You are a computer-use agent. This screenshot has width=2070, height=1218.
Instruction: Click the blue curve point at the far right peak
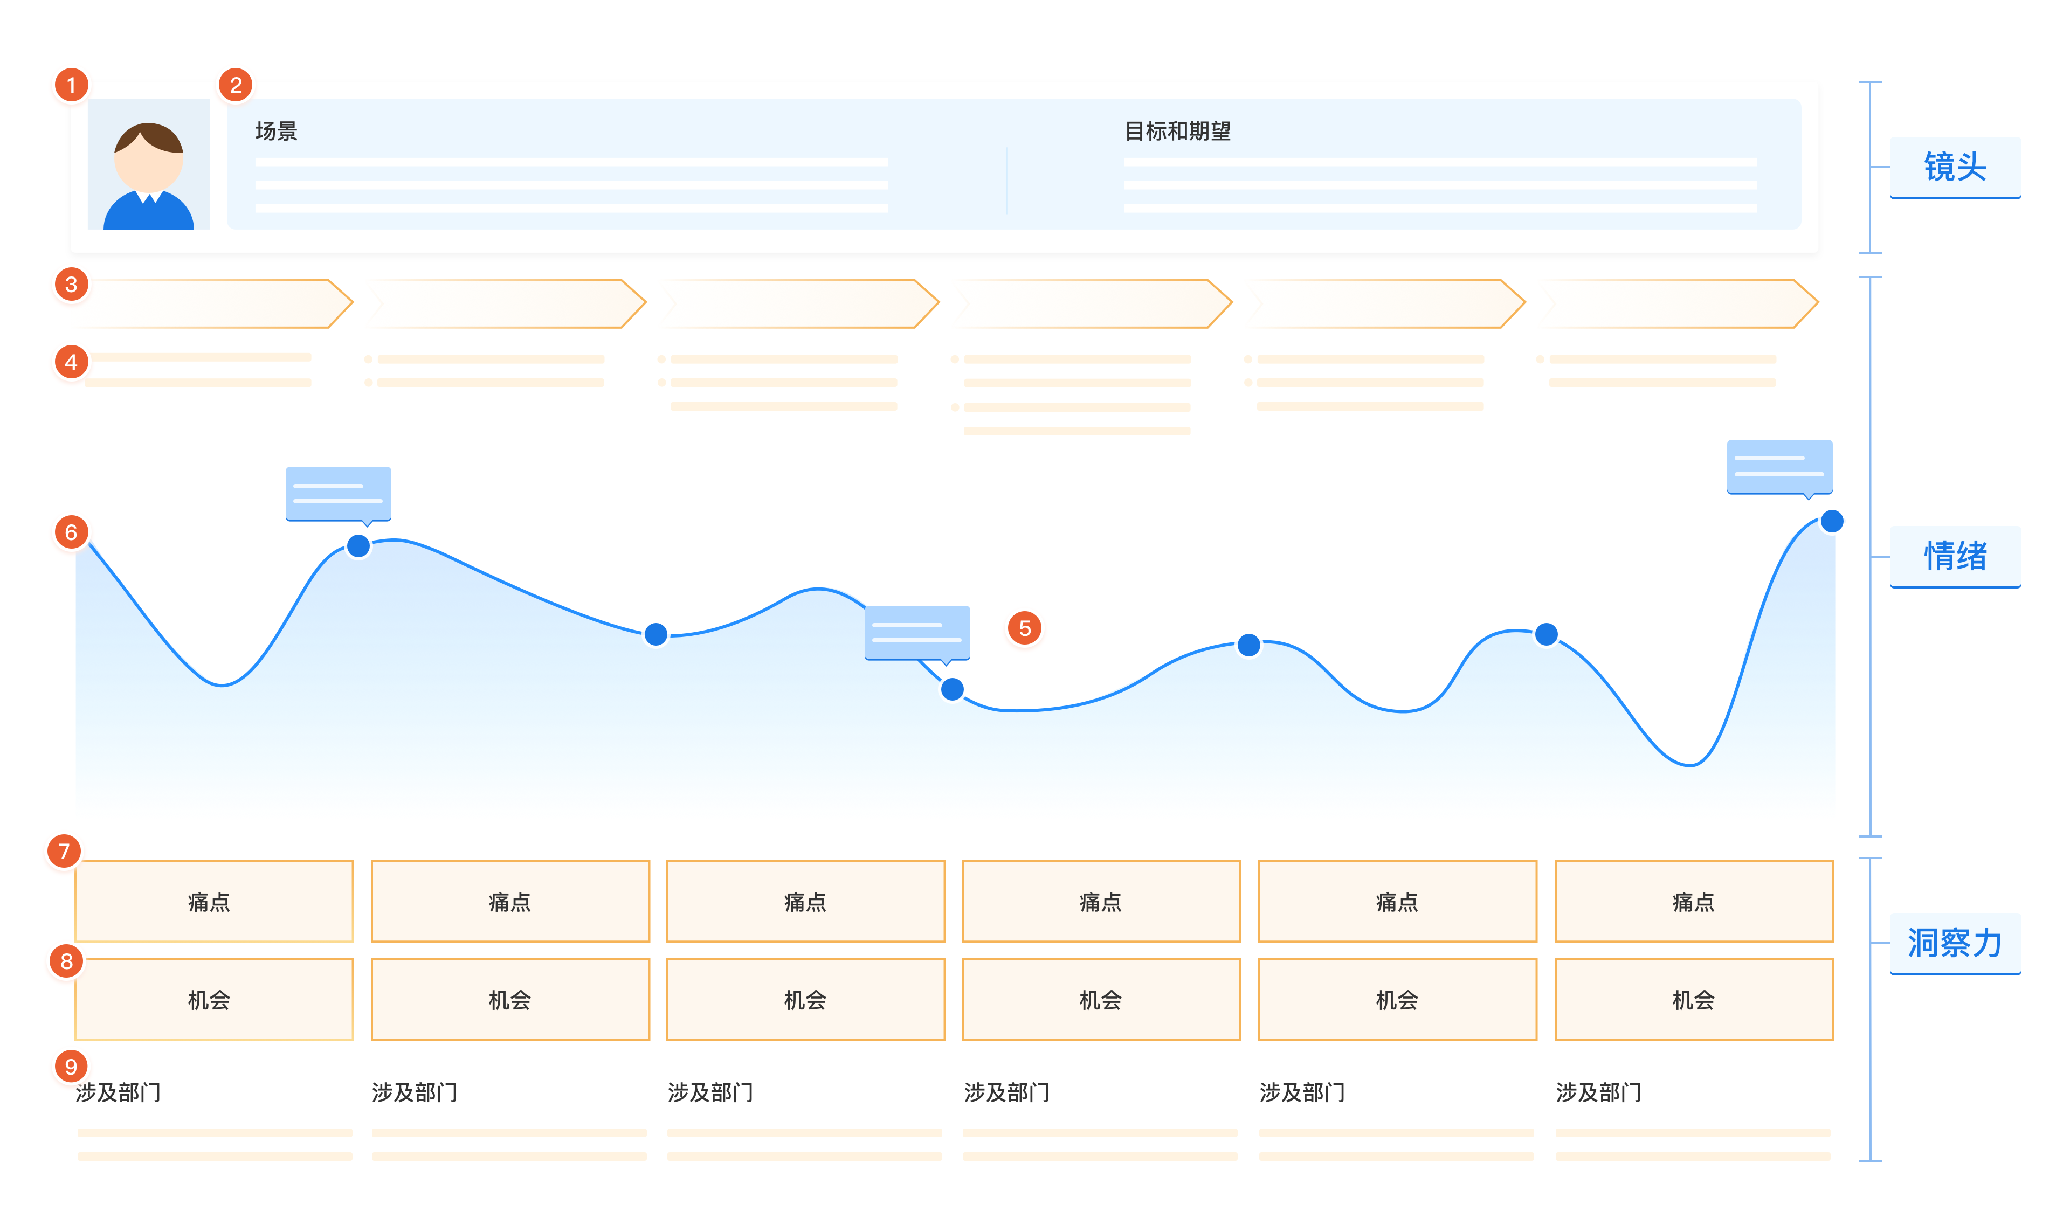(1832, 521)
